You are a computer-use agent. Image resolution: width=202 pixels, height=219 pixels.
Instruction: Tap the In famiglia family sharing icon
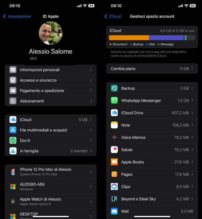(13, 151)
